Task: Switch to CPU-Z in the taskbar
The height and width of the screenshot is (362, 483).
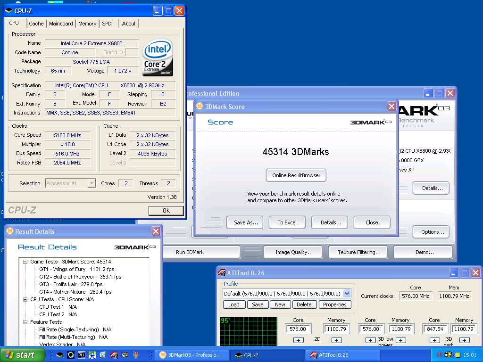Action: [267, 355]
